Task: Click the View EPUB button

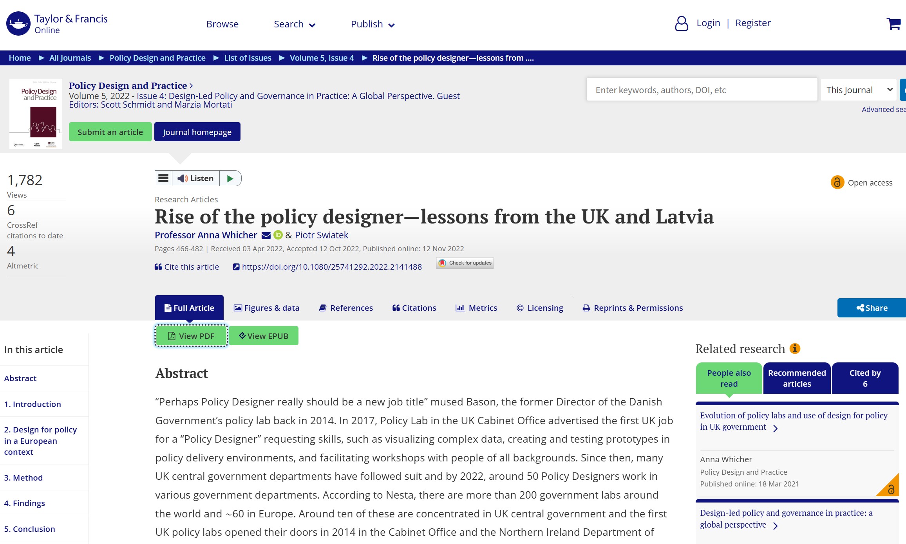Action: click(263, 335)
